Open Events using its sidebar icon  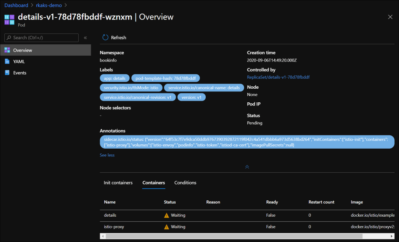(x=7, y=72)
